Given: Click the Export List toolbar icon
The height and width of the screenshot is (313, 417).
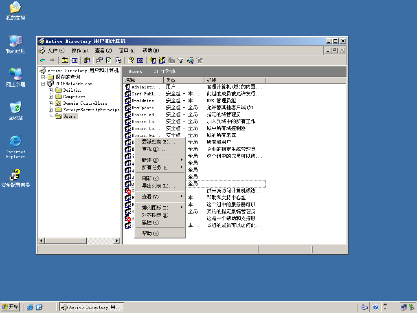Looking at the screenshot, I should point(119,60).
